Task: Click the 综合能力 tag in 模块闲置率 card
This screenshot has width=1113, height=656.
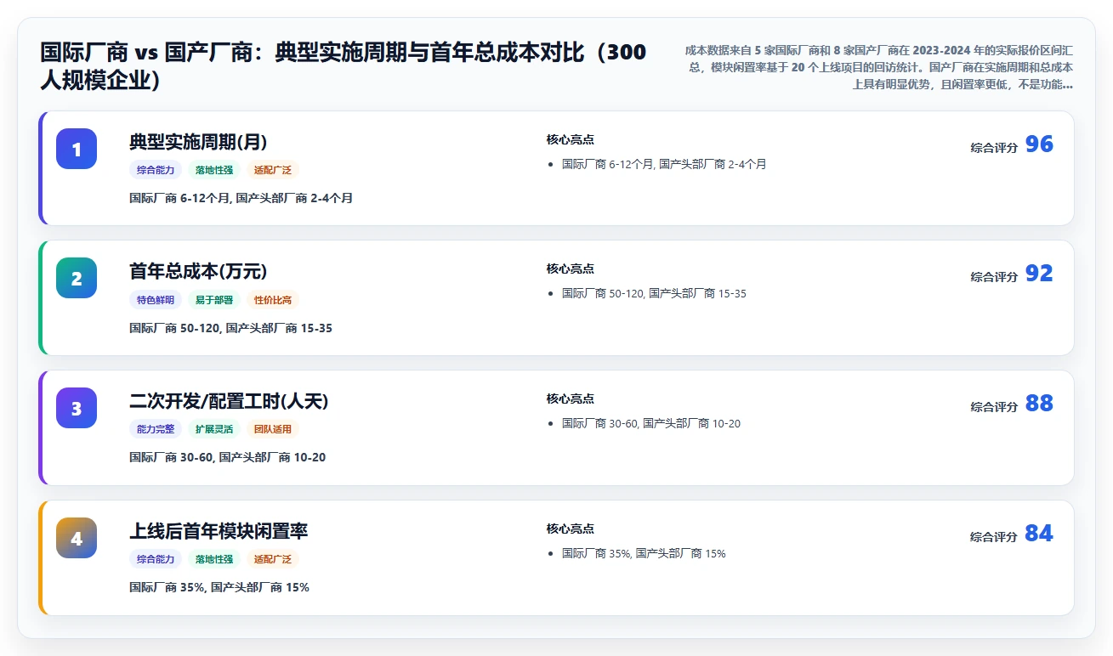Action: pos(156,559)
